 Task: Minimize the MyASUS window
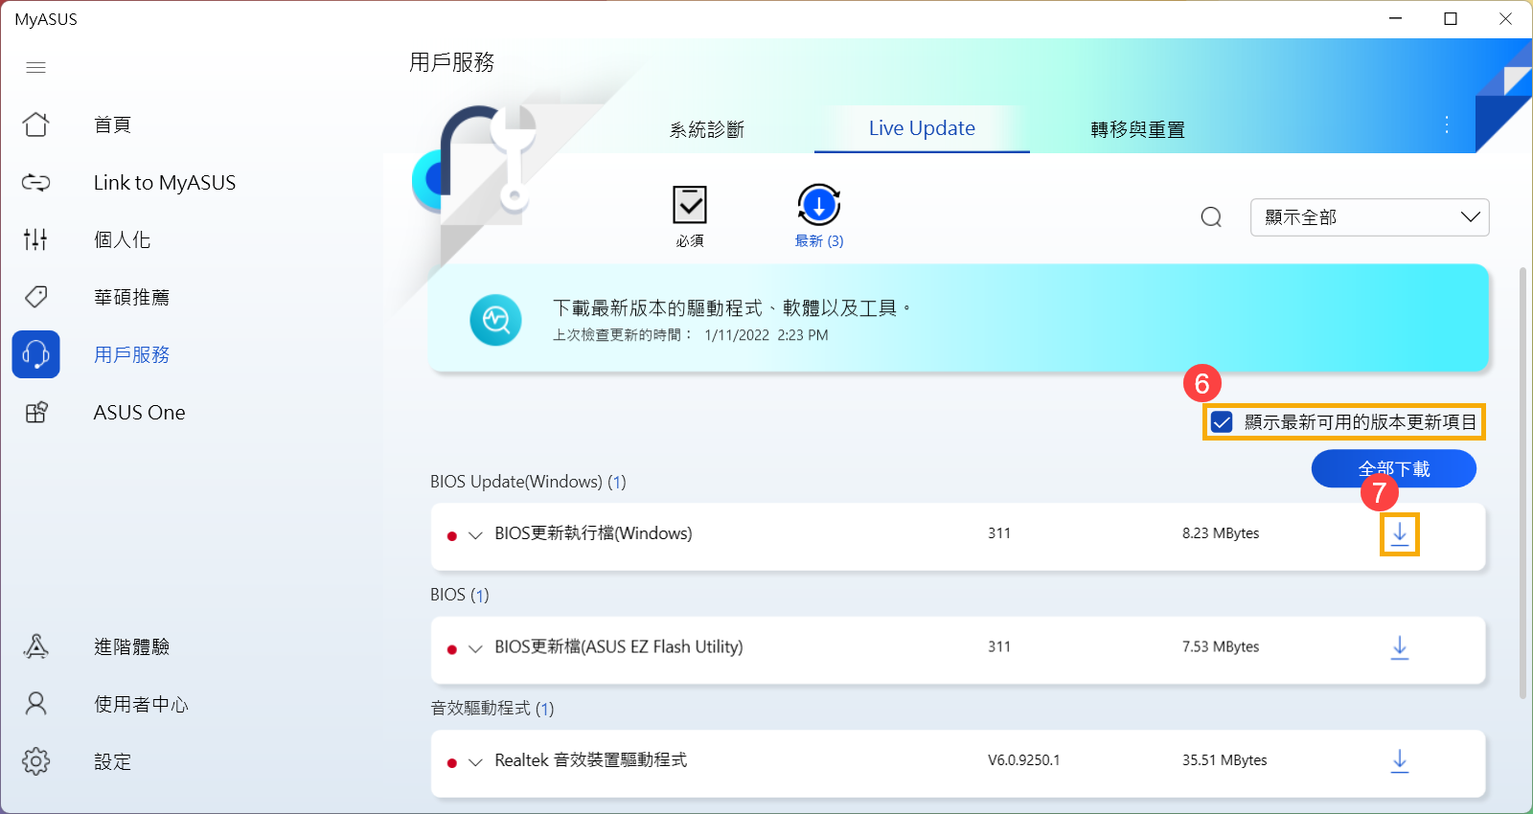tap(1396, 18)
